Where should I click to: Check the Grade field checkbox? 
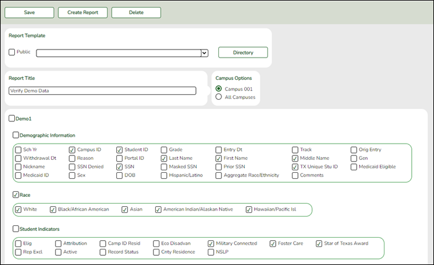[x=164, y=150]
